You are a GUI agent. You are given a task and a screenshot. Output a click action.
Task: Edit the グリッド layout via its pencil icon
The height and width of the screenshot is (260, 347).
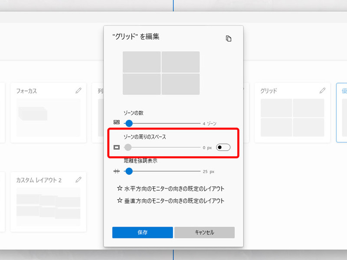tap(323, 91)
